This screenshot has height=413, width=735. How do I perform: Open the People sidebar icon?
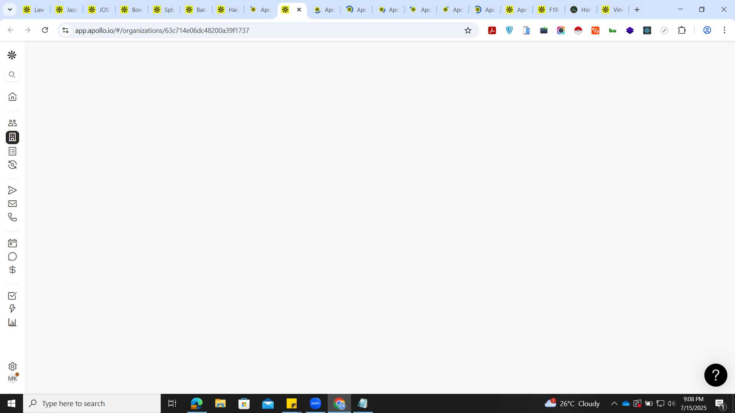coord(12,123)
